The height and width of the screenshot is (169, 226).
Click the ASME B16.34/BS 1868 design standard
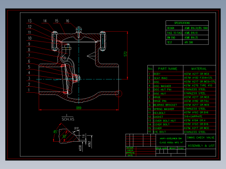[196, 28]
